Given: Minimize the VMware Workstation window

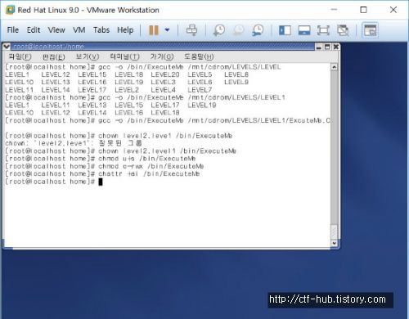Looking at the screenshot, I should pyautogui.click(x=334, y=10).
